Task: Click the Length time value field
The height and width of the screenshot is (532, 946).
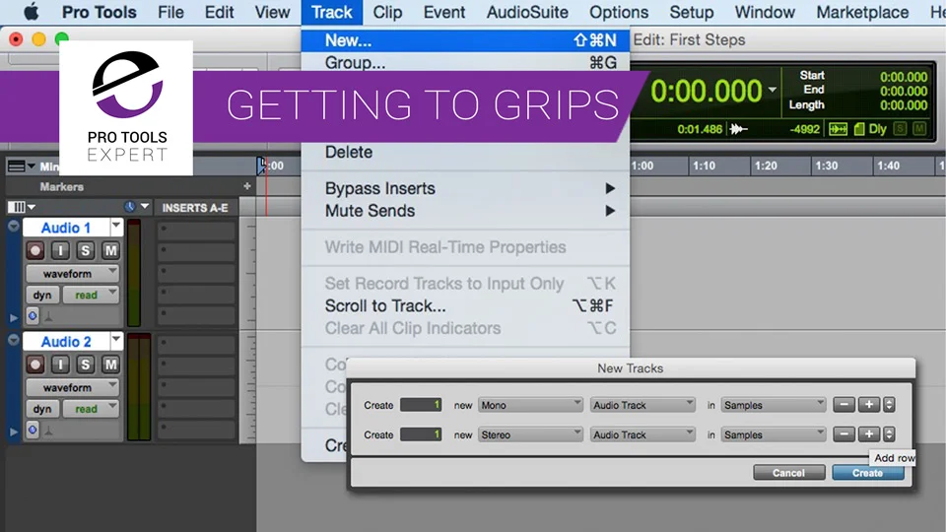Action: pyautogui.click(x=904, y=105)
